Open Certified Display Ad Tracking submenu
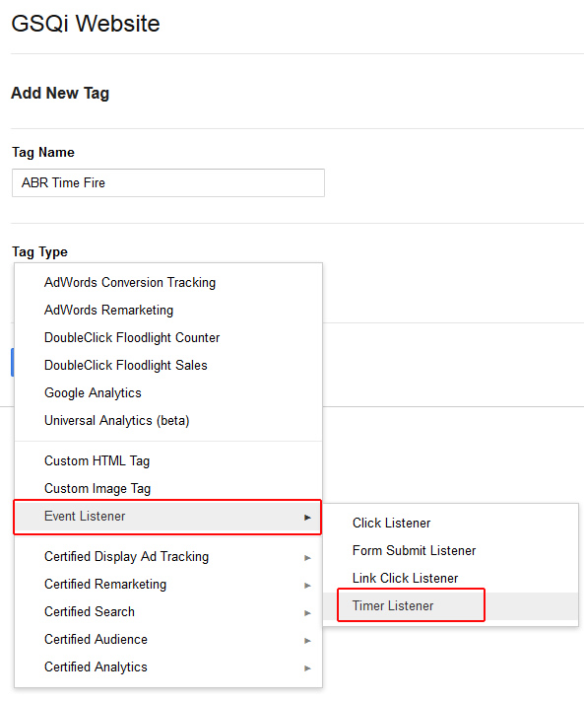 click(168, 557)
